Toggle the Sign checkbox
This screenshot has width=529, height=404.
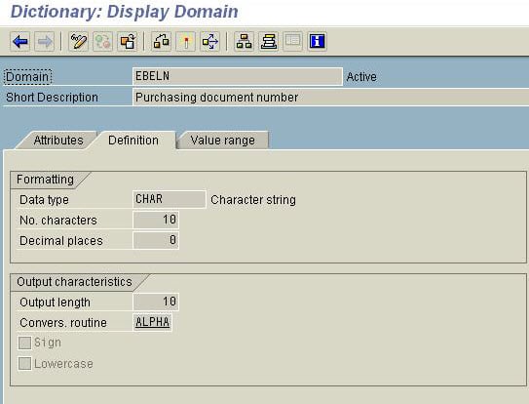[x=24, y=343]
